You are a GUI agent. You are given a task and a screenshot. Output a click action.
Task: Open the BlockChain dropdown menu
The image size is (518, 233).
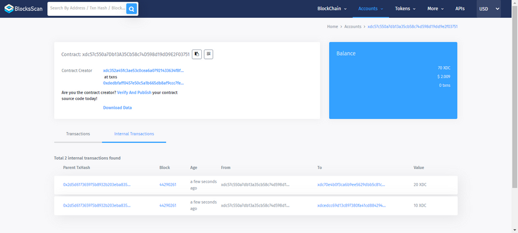(332, 9)
